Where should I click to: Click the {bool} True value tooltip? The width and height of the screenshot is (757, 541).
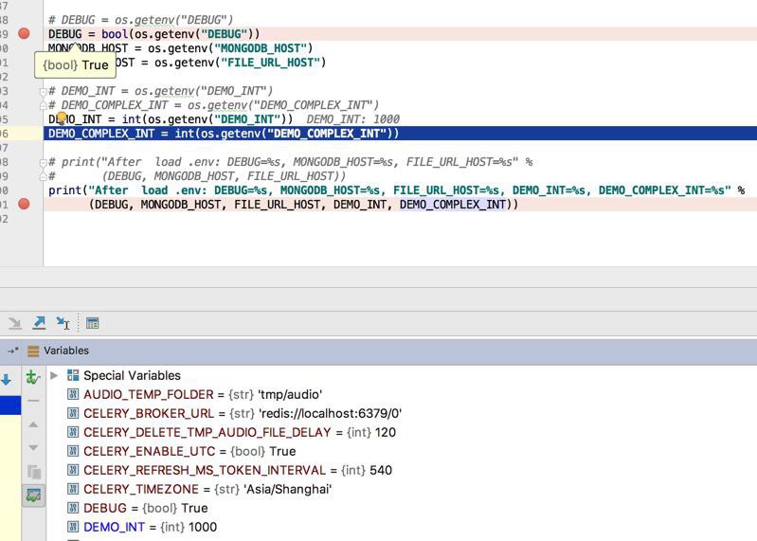coord(75,65)
